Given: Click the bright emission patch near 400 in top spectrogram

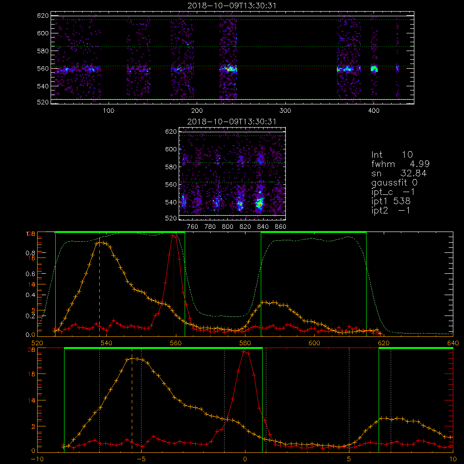Looking at the screenshot, I should [374, 69].
